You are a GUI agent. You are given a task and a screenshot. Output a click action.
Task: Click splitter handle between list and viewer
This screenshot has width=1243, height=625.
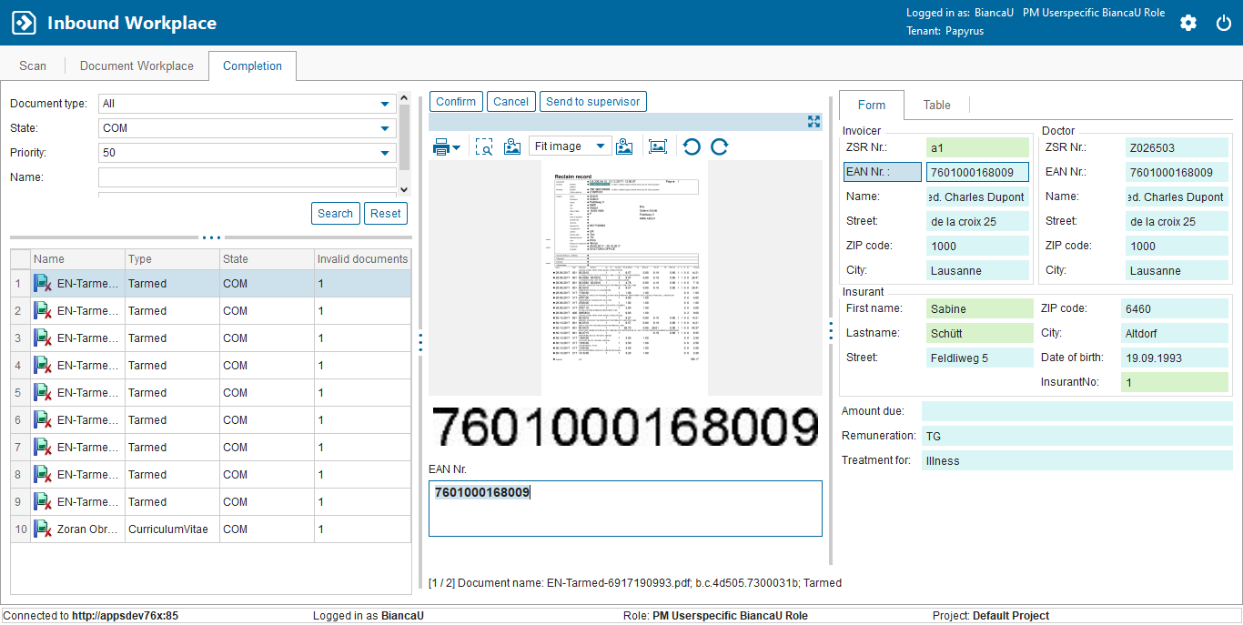[x=420, y=342]
